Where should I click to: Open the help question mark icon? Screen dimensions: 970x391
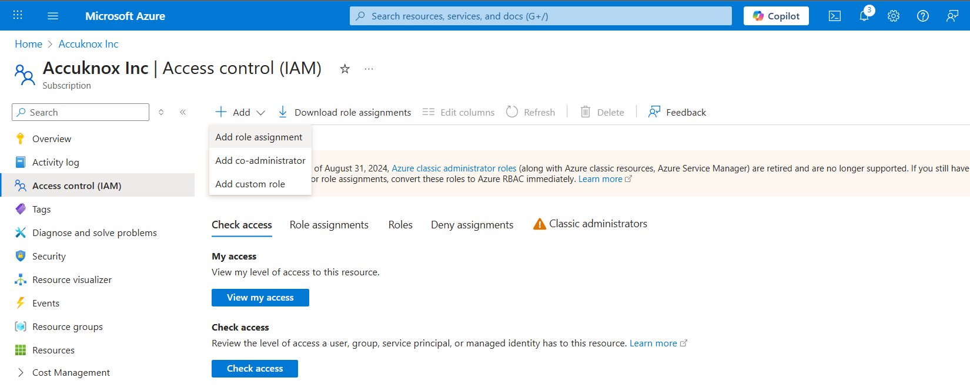tap(923, 16)
